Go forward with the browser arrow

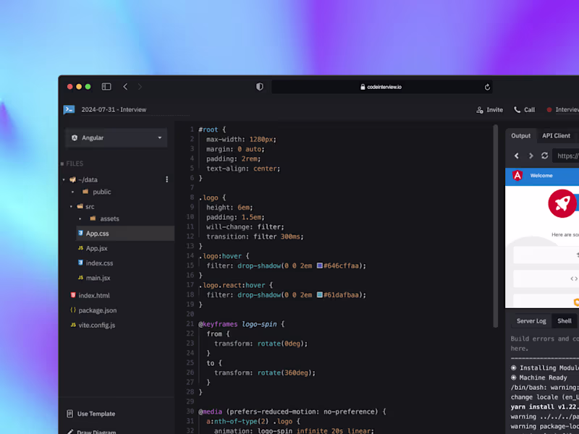coord(140,87)
